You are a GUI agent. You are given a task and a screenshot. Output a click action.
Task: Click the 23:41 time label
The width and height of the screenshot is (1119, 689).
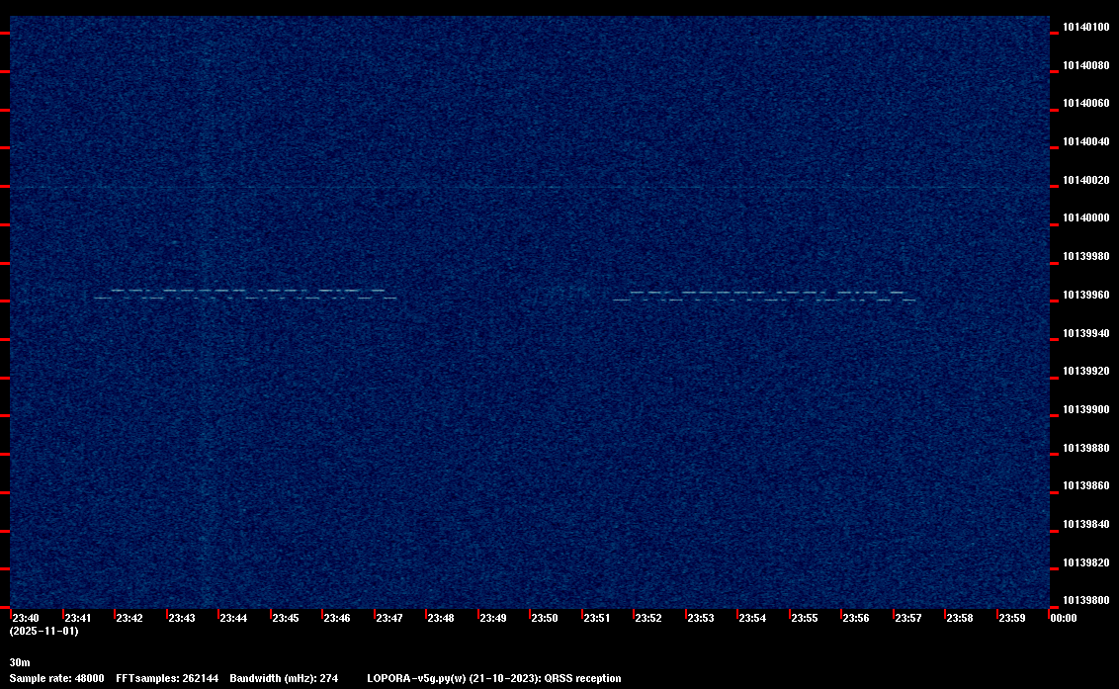[x=78, y=618]
